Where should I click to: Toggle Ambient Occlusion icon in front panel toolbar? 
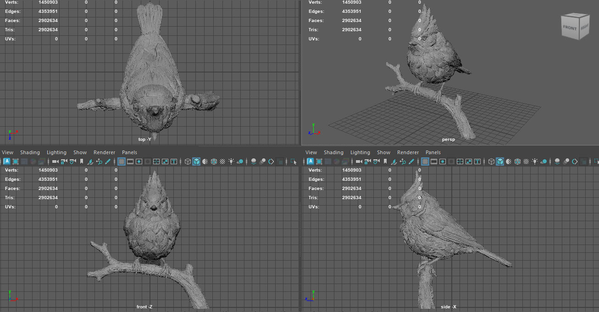[254, 162]
